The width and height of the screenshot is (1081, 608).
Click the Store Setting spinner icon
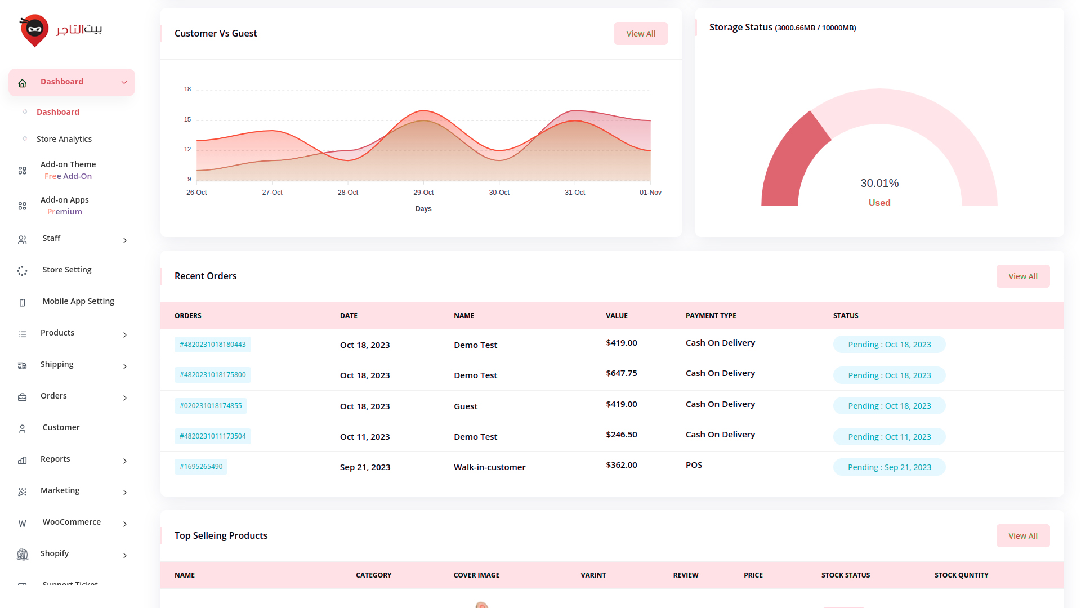coord(23,271)
